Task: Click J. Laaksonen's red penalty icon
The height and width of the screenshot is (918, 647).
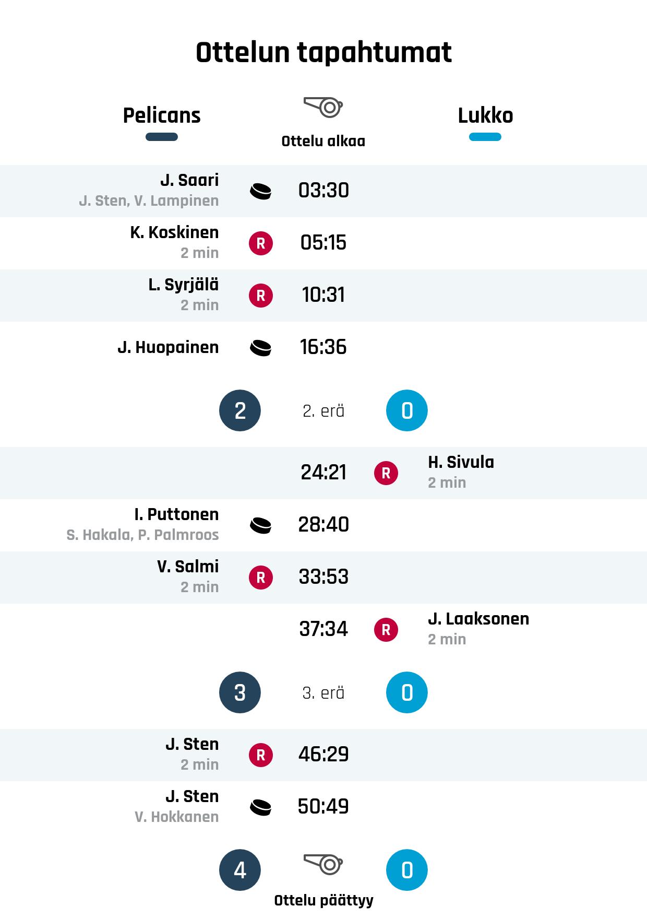Action: click(x=386, y=630)
